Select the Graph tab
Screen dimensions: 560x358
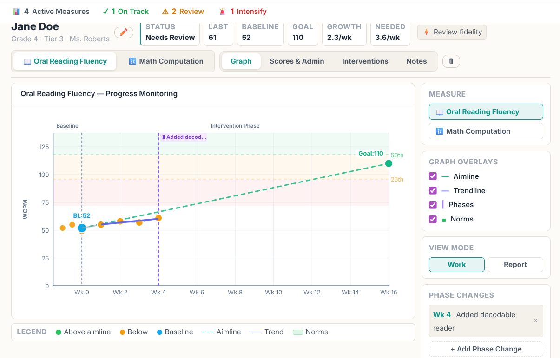(241, 61)
